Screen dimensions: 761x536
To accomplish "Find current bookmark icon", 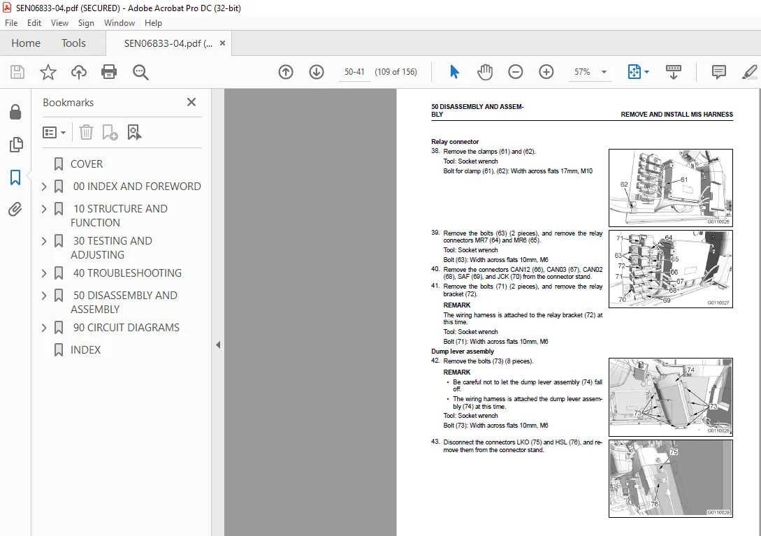I will [134, 132].
